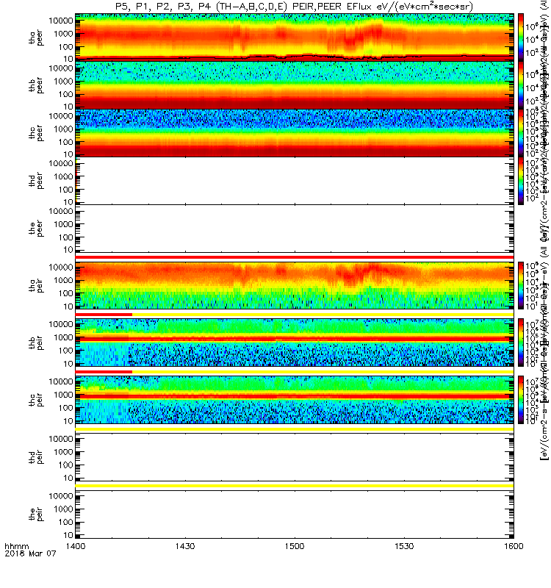Click the 1000 tick label of thb peer
551x588 pixels.
click(63, 82)
